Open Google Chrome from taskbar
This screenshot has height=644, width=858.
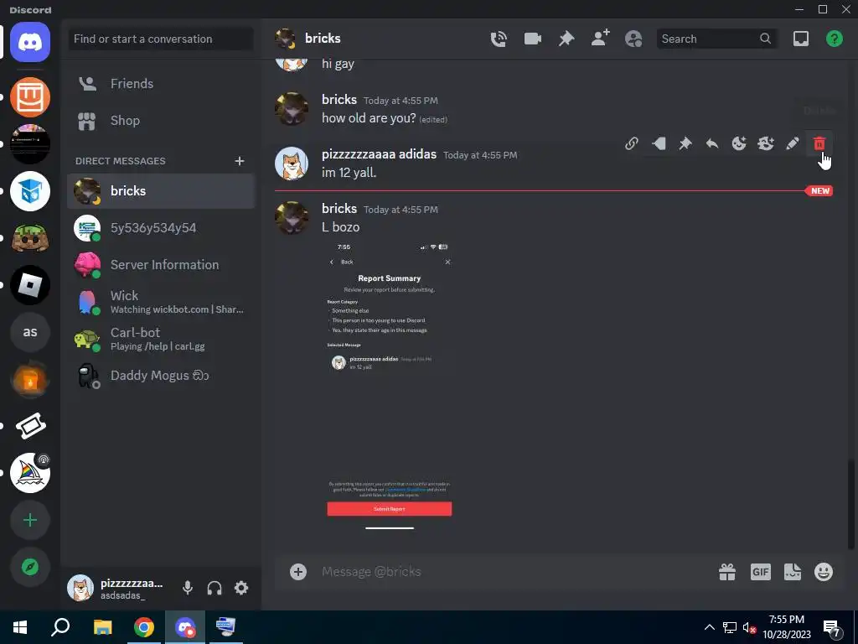click(144, 627)
